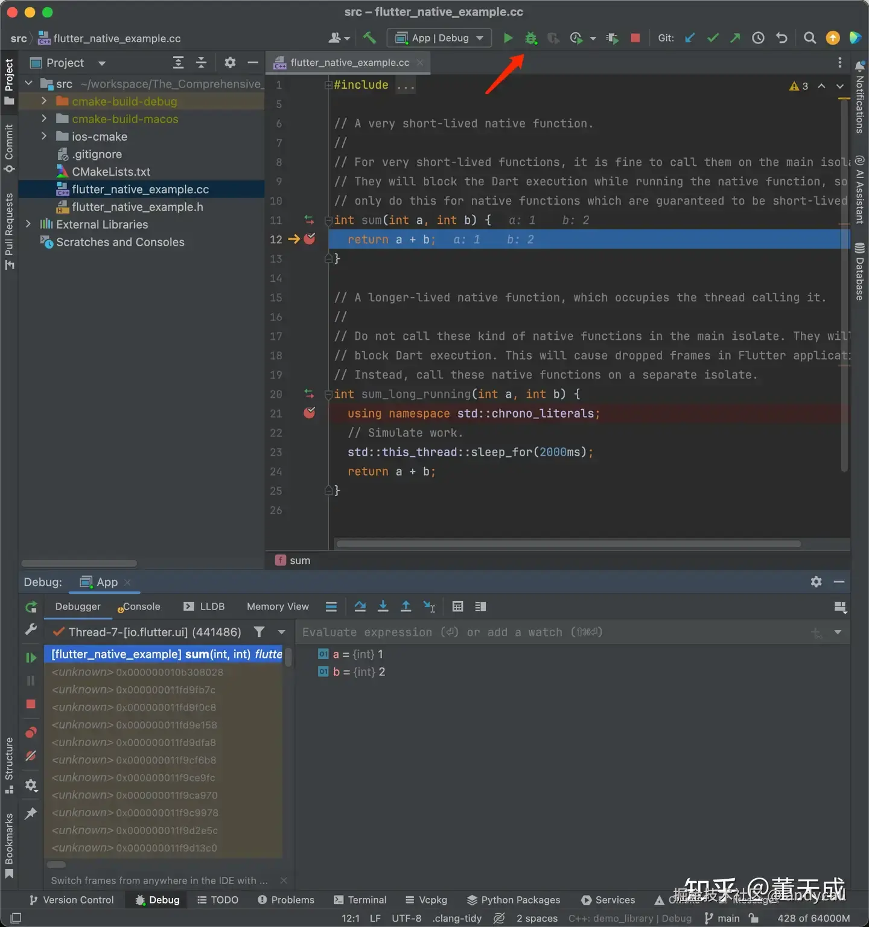Mute breakpoints in debug sidebar

[31, 756]
